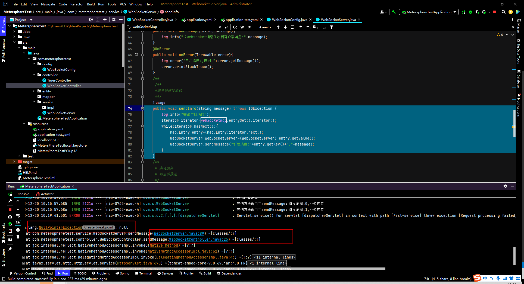Toggle Words (W) option in search bar
524x284 pixels.
tap(242, 27)
